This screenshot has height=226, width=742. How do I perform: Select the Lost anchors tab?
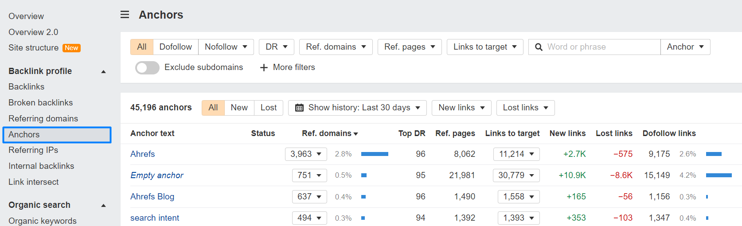tap(269, 108)
